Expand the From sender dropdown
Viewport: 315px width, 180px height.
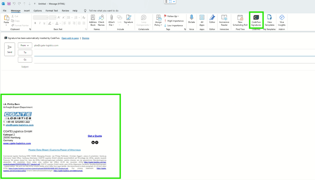[x=25, y=45]
